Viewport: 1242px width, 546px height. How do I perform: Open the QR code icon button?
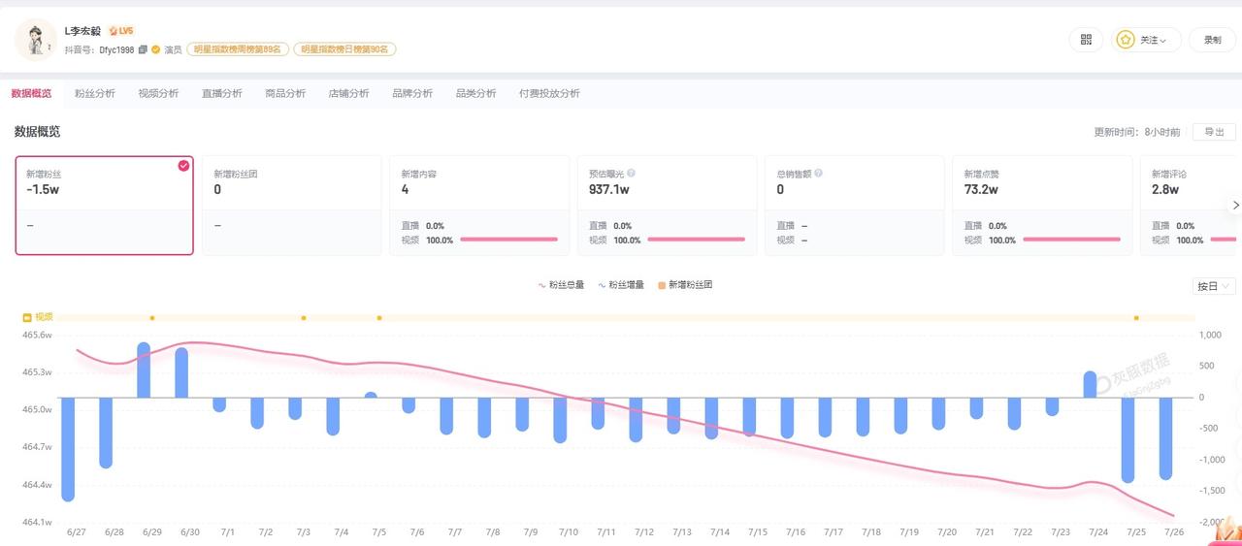click(1086, 40)
